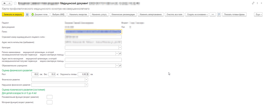
Task: Expand the Категория dropdown
Action: 120,48
